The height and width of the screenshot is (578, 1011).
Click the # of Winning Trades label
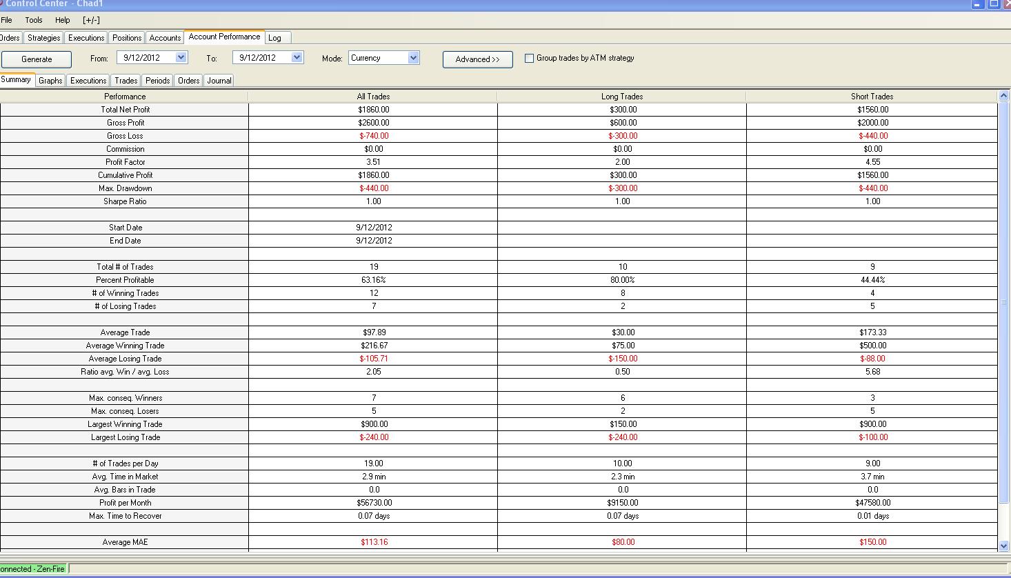tap(125, 293)
